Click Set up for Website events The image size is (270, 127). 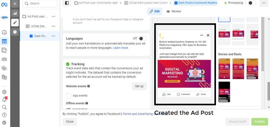tap(139, 86)
